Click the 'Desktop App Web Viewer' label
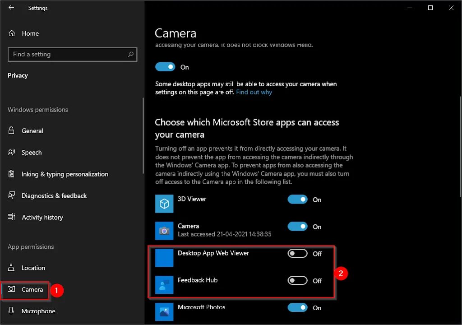Screen dimensions: 462x325 click(213, 253)
